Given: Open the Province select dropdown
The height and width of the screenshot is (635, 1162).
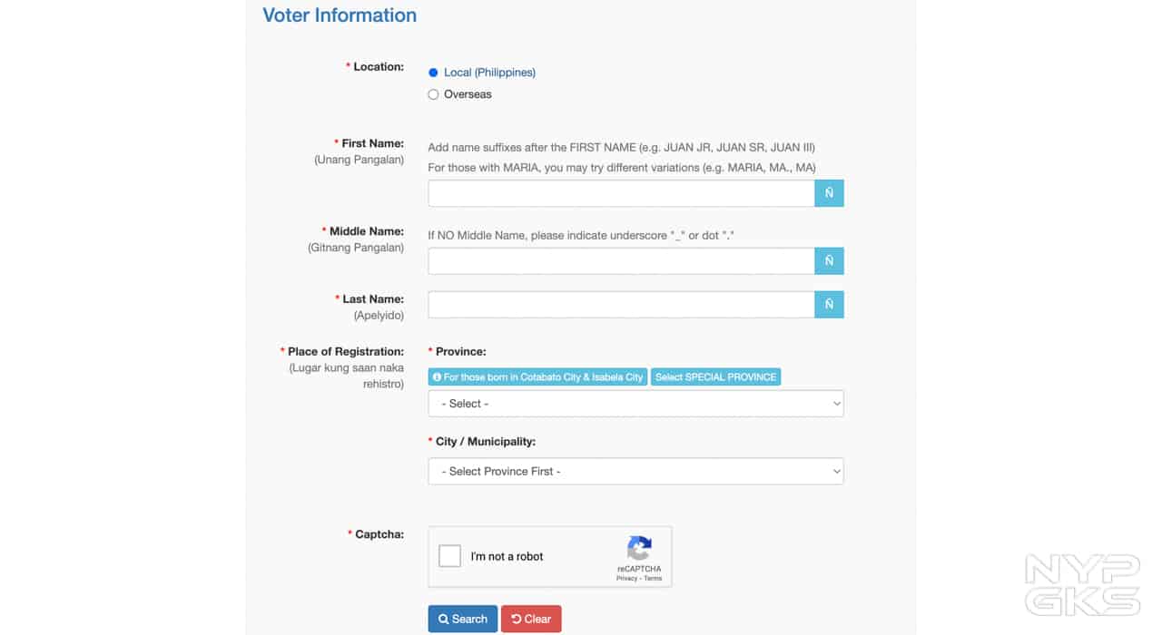Looking at the screenshot, I should tap(635, 404).
